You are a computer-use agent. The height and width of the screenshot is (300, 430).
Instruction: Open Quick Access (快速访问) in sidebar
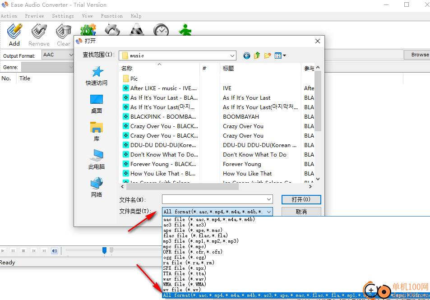pyautogui.click(x=97, y=76)
